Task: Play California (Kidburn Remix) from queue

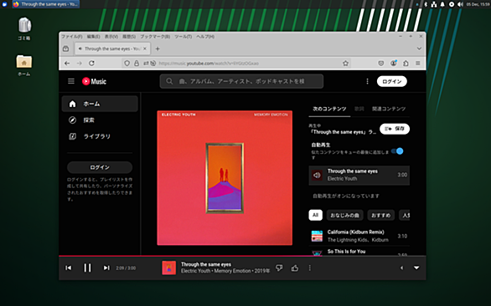Action: click(359, 236)
